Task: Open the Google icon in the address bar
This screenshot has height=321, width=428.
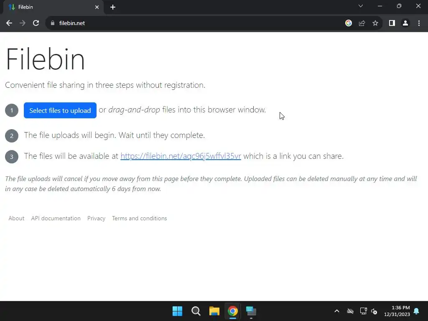Action: 349,23
